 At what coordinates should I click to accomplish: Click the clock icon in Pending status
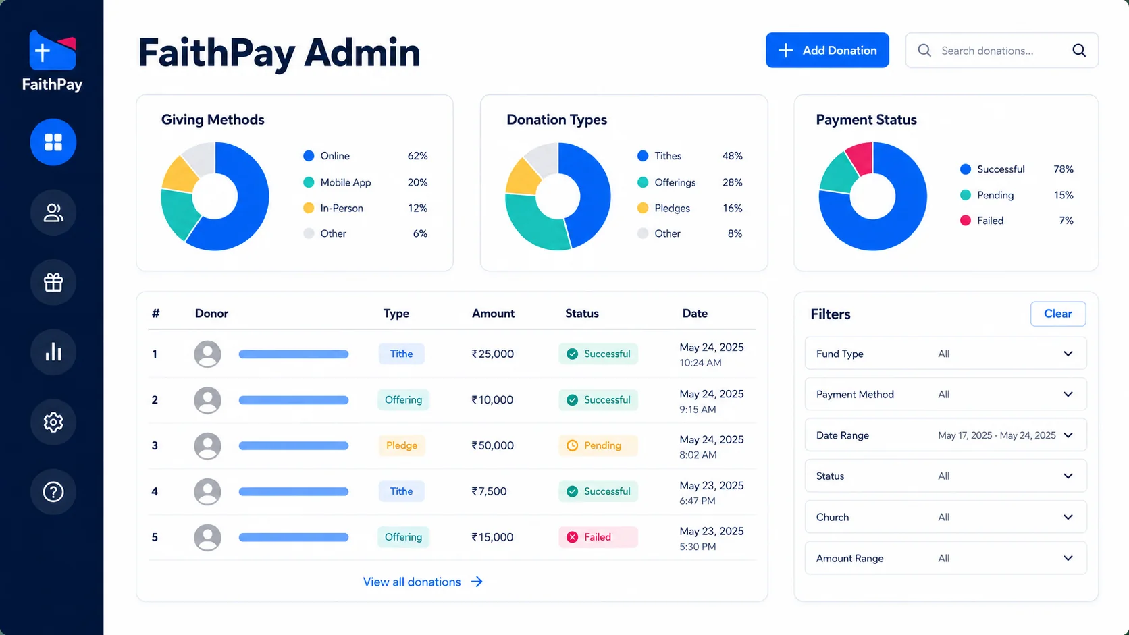point(572,445)
